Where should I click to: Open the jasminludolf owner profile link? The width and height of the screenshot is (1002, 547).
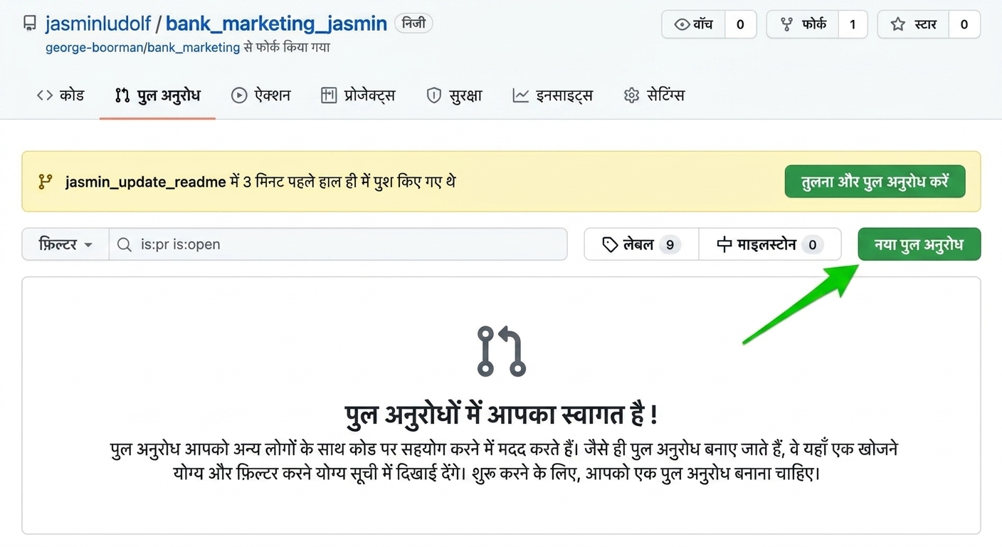click(98, 24)
